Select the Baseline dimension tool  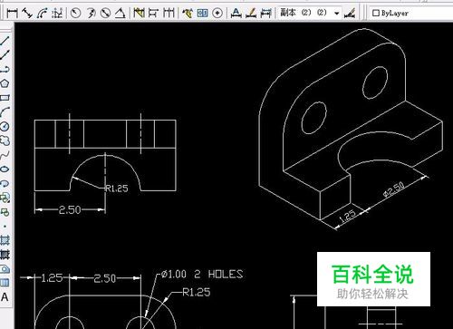pos(154,13)
